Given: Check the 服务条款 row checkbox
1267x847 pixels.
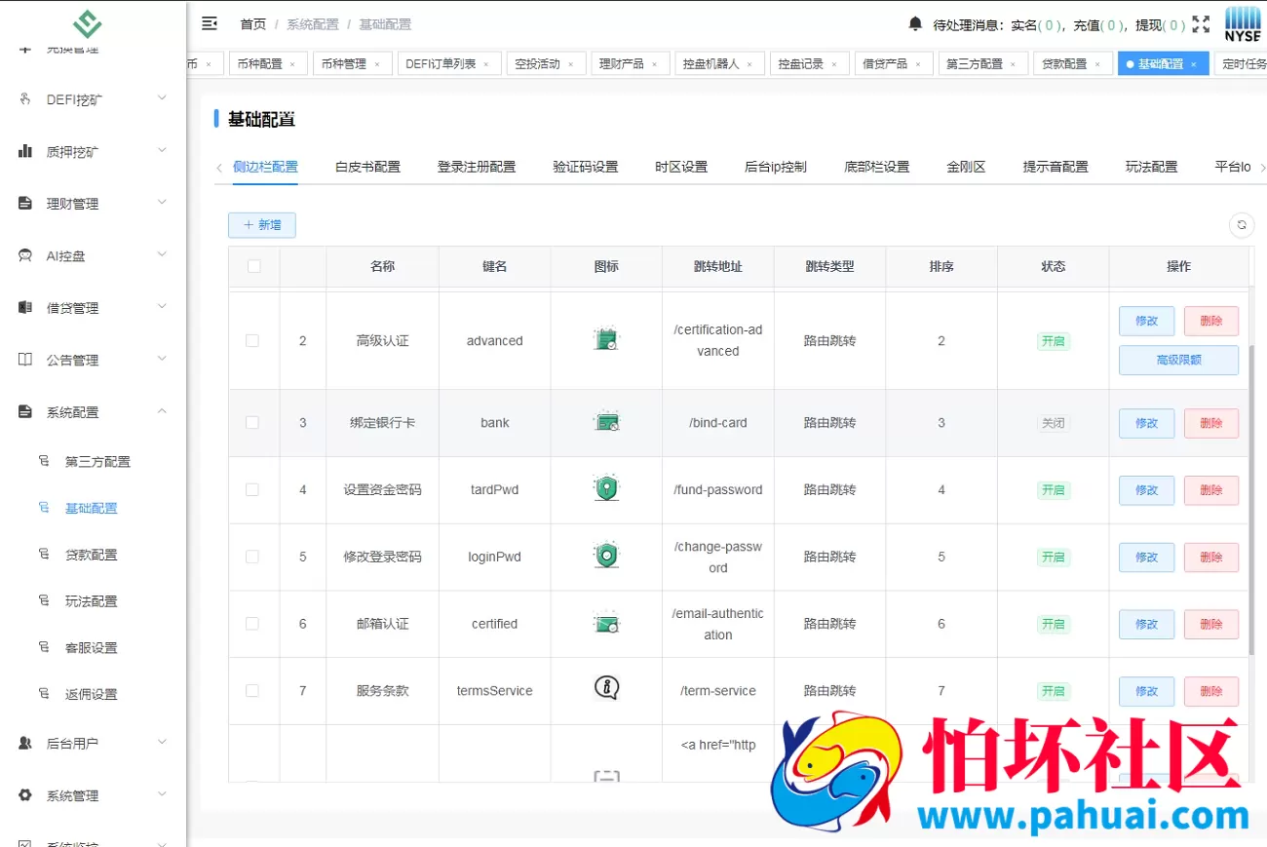Looking at the screenshot, I should click(252, 690).
